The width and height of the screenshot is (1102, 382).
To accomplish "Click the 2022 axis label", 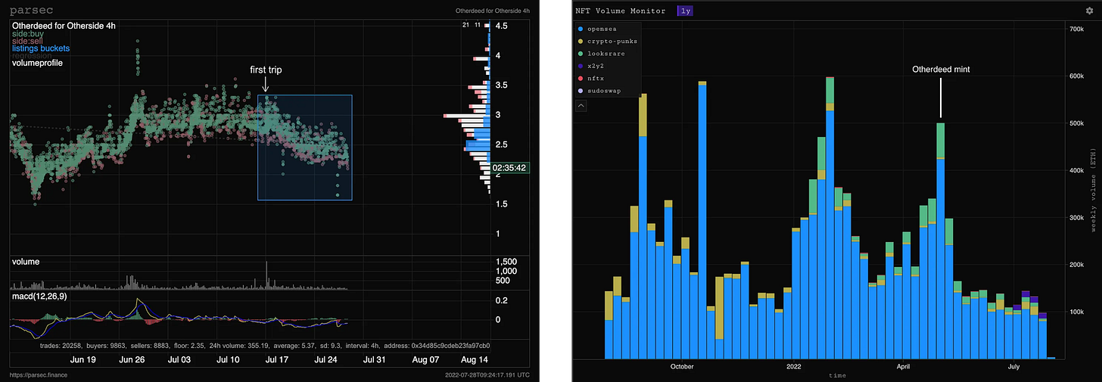I will click(x=794, y=366).
